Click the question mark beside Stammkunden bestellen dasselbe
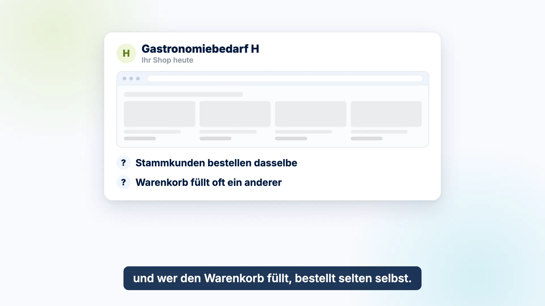The image size is (545, 306). (123, 163)
